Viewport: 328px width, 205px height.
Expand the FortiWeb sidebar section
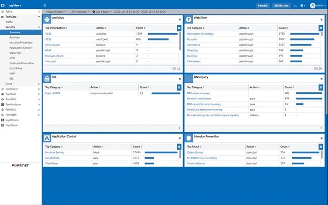coord(39,100)
